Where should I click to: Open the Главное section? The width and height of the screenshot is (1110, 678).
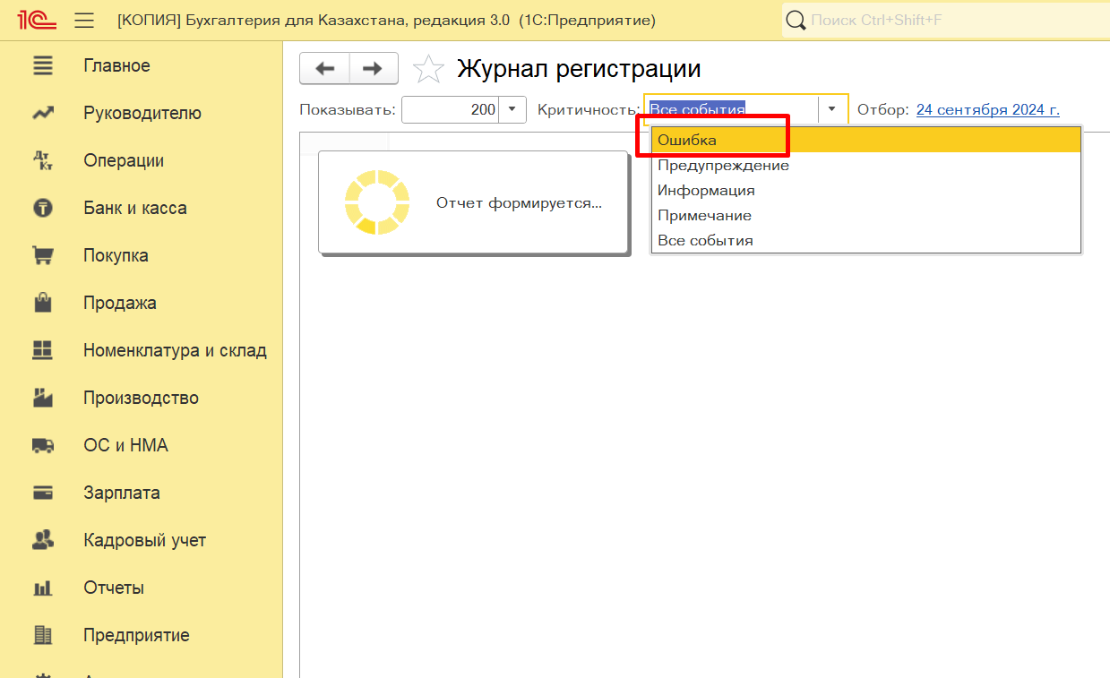point(116,65)
